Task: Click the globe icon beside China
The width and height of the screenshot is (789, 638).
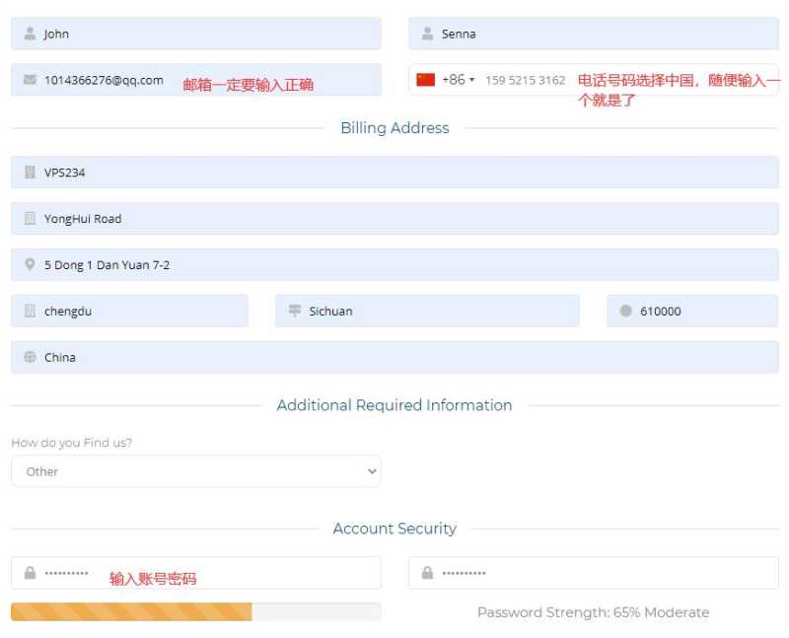Action: (x=30, y=357)
